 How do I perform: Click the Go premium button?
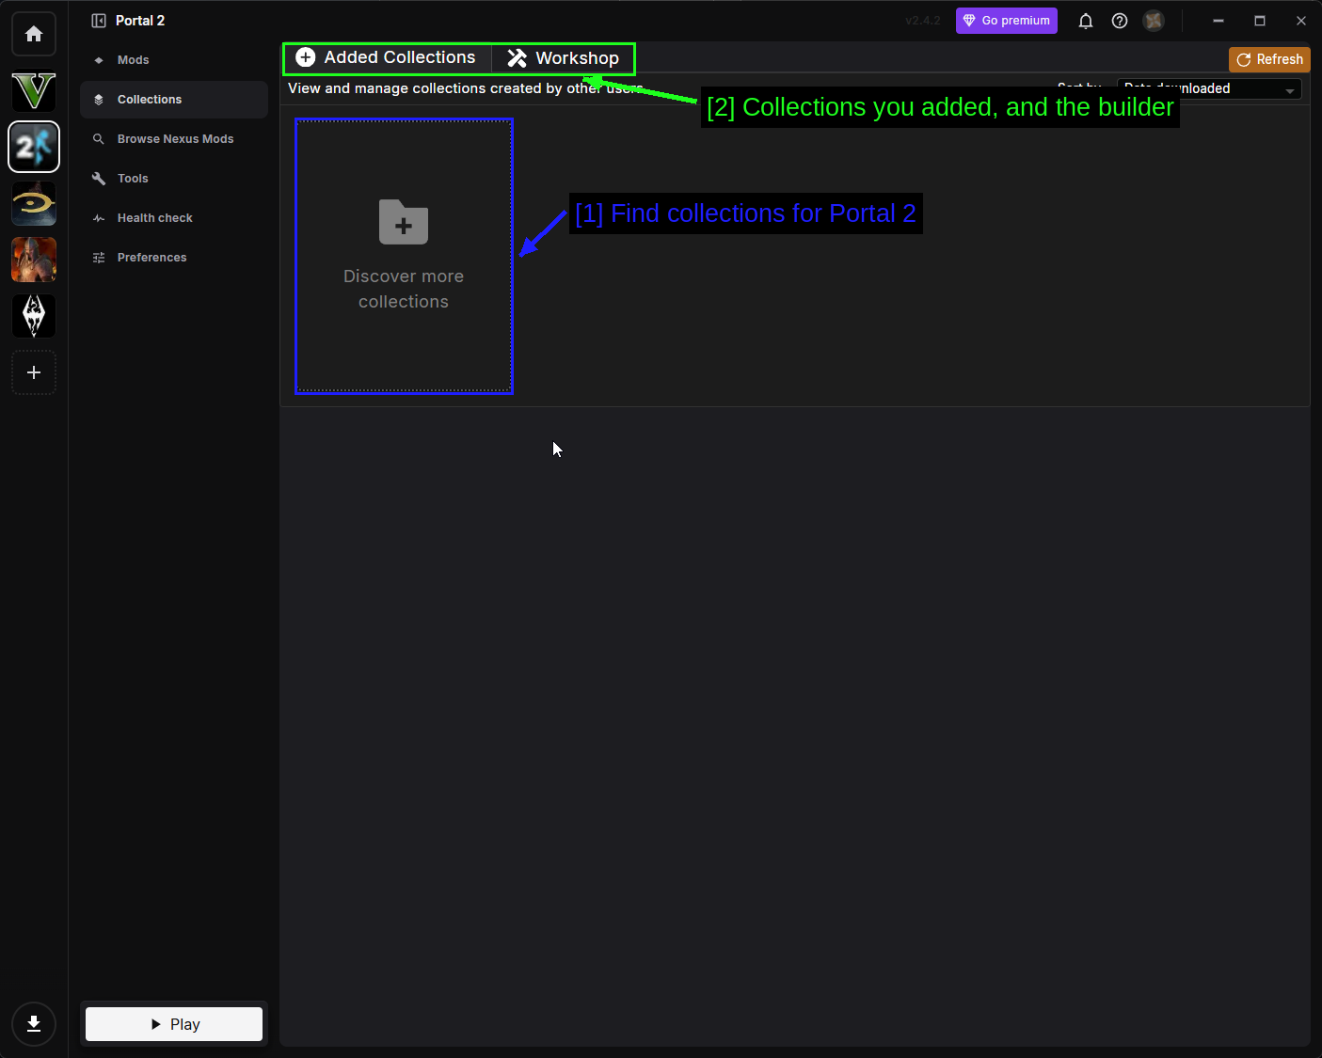pos(1007,21)
